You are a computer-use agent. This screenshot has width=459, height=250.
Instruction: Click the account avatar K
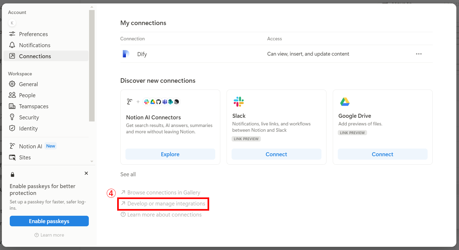pyautogui.click(x=12, y=23)
